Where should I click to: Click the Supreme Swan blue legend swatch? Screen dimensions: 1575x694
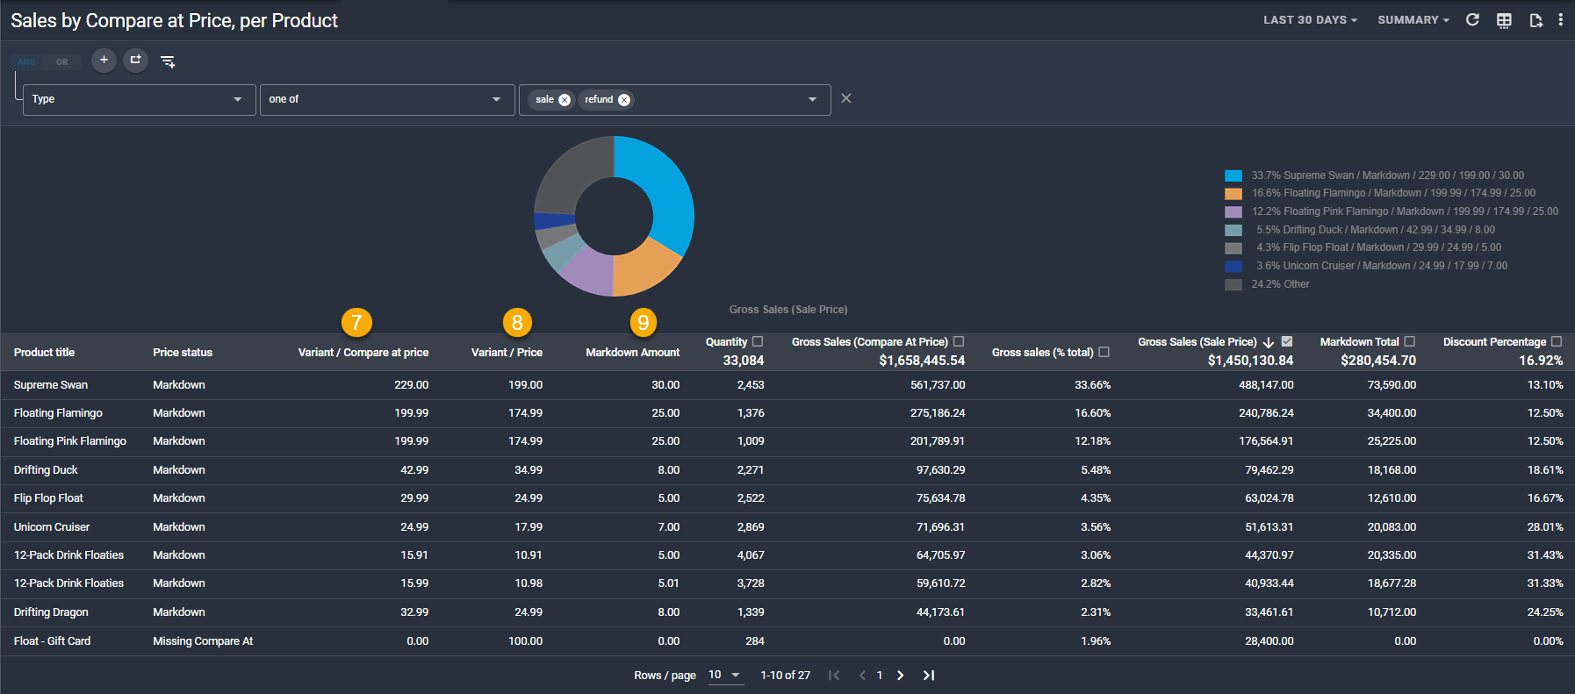pos(1233,175)
